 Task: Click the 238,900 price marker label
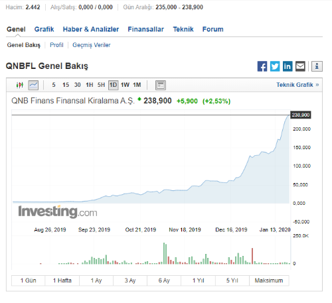tap(301, 115)
